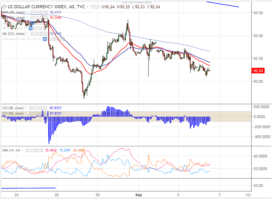Click the 28 date label on the time axis
274x205 pixels.
tap(57, 195)
